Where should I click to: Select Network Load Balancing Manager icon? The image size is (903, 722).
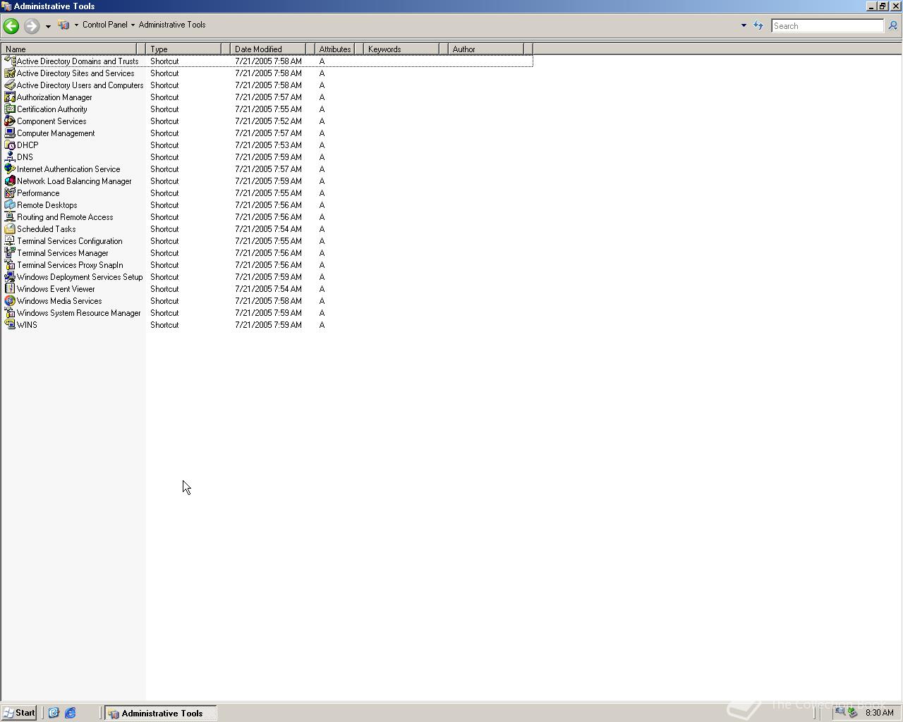click(x=10, y=181)
